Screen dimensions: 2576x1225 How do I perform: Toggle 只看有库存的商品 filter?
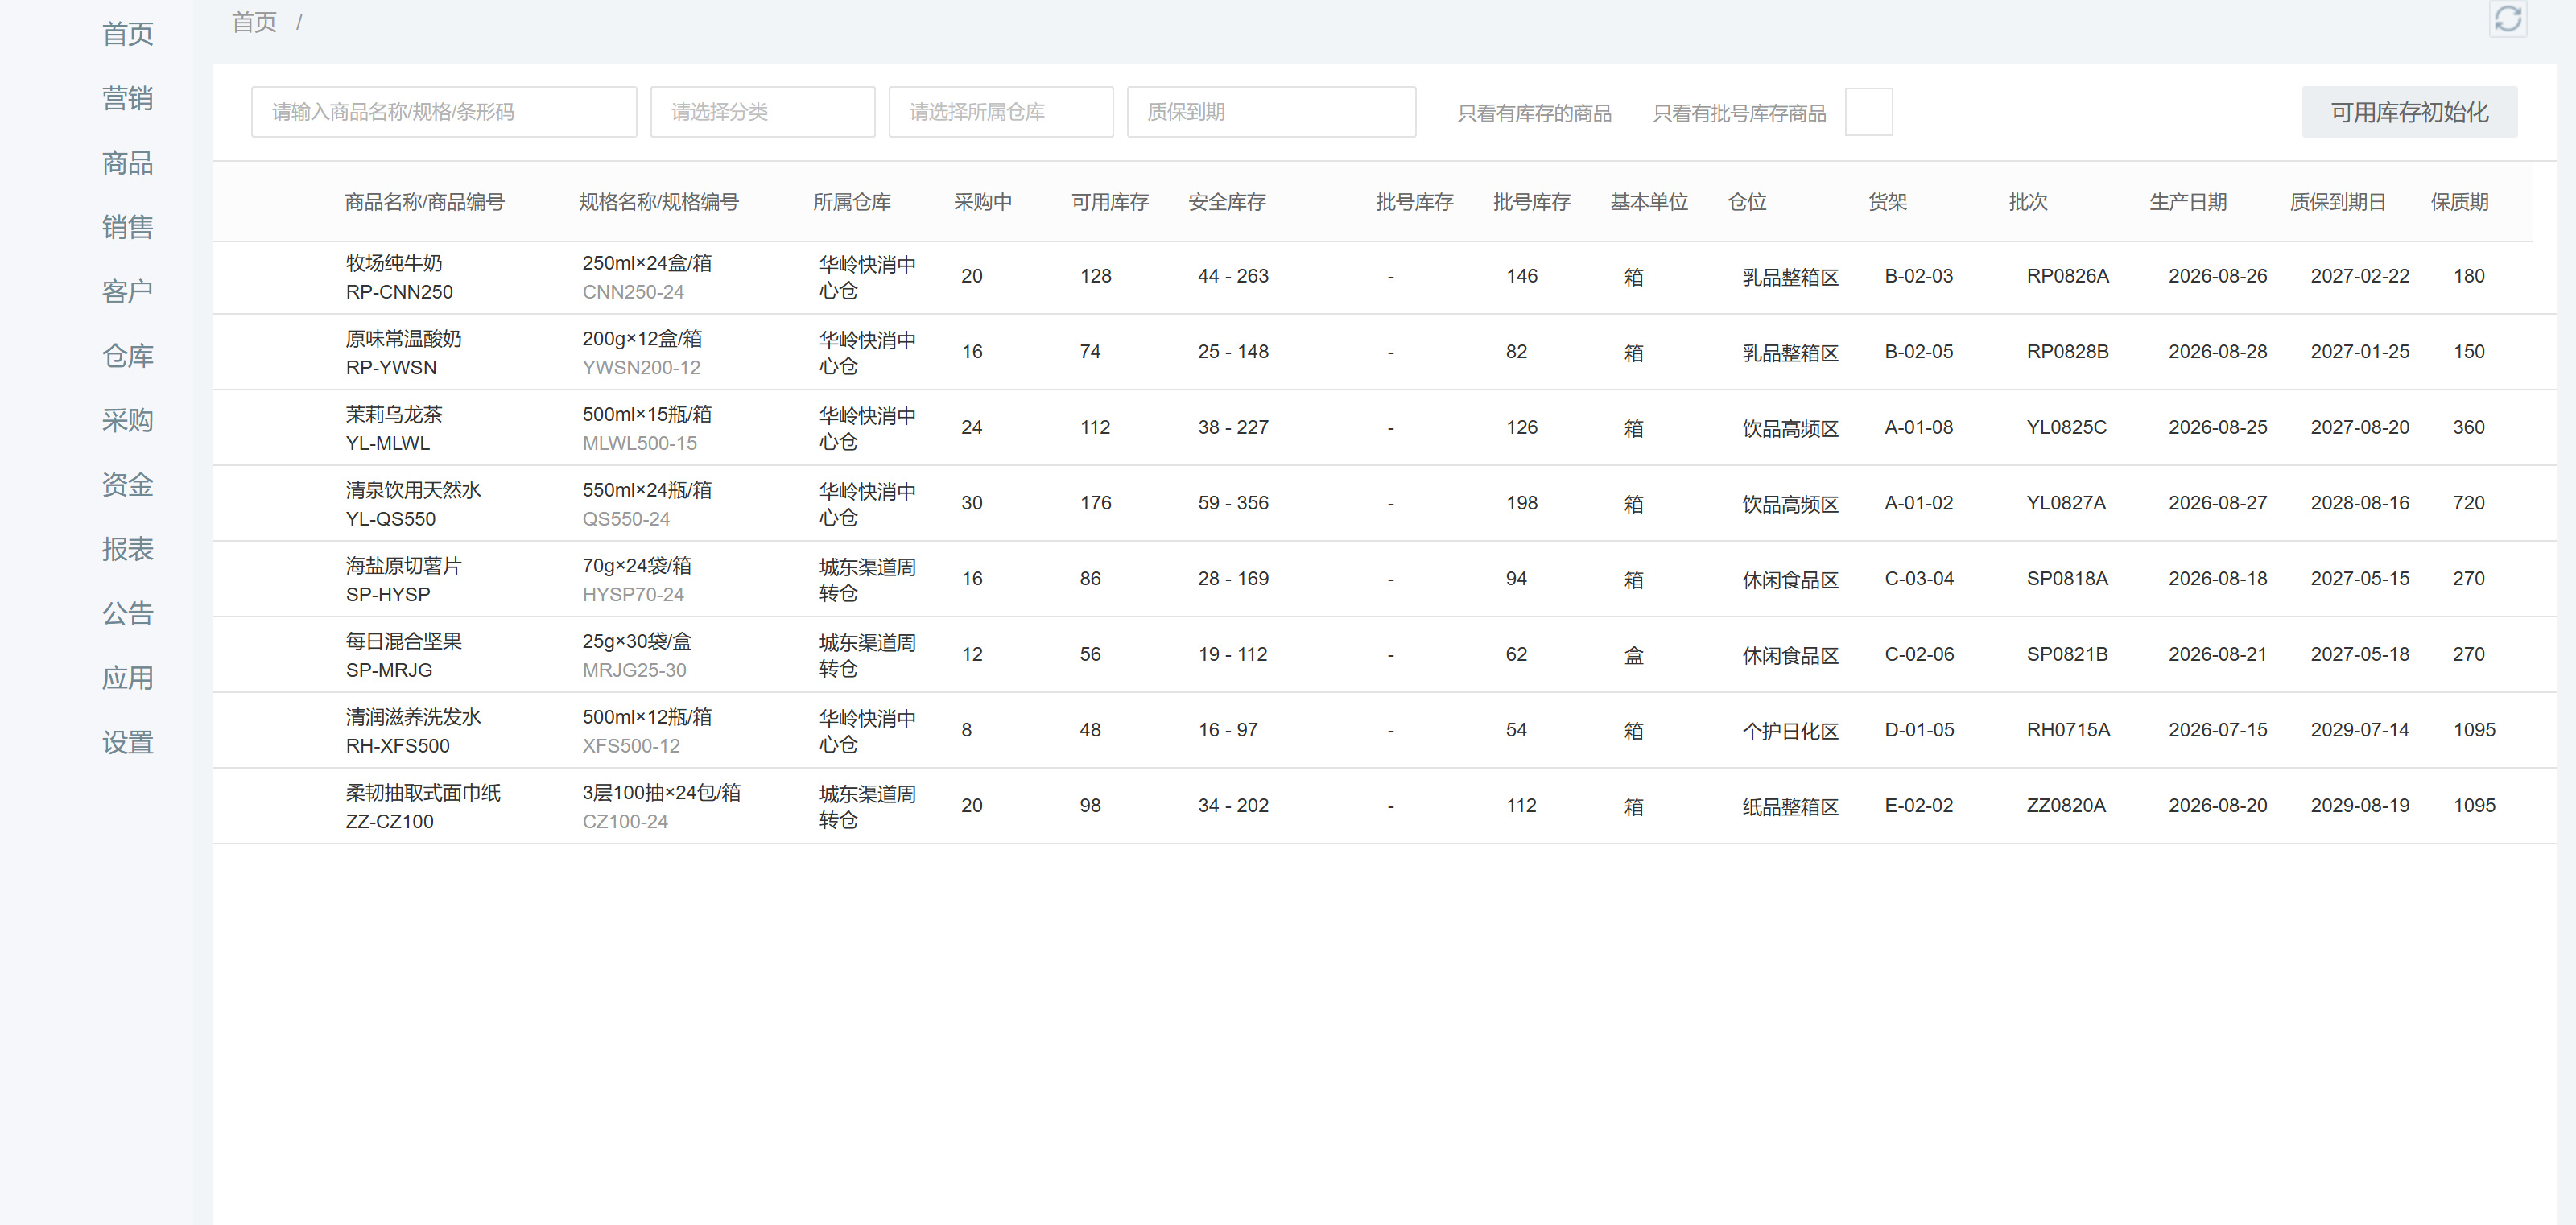click(1534, 113)
